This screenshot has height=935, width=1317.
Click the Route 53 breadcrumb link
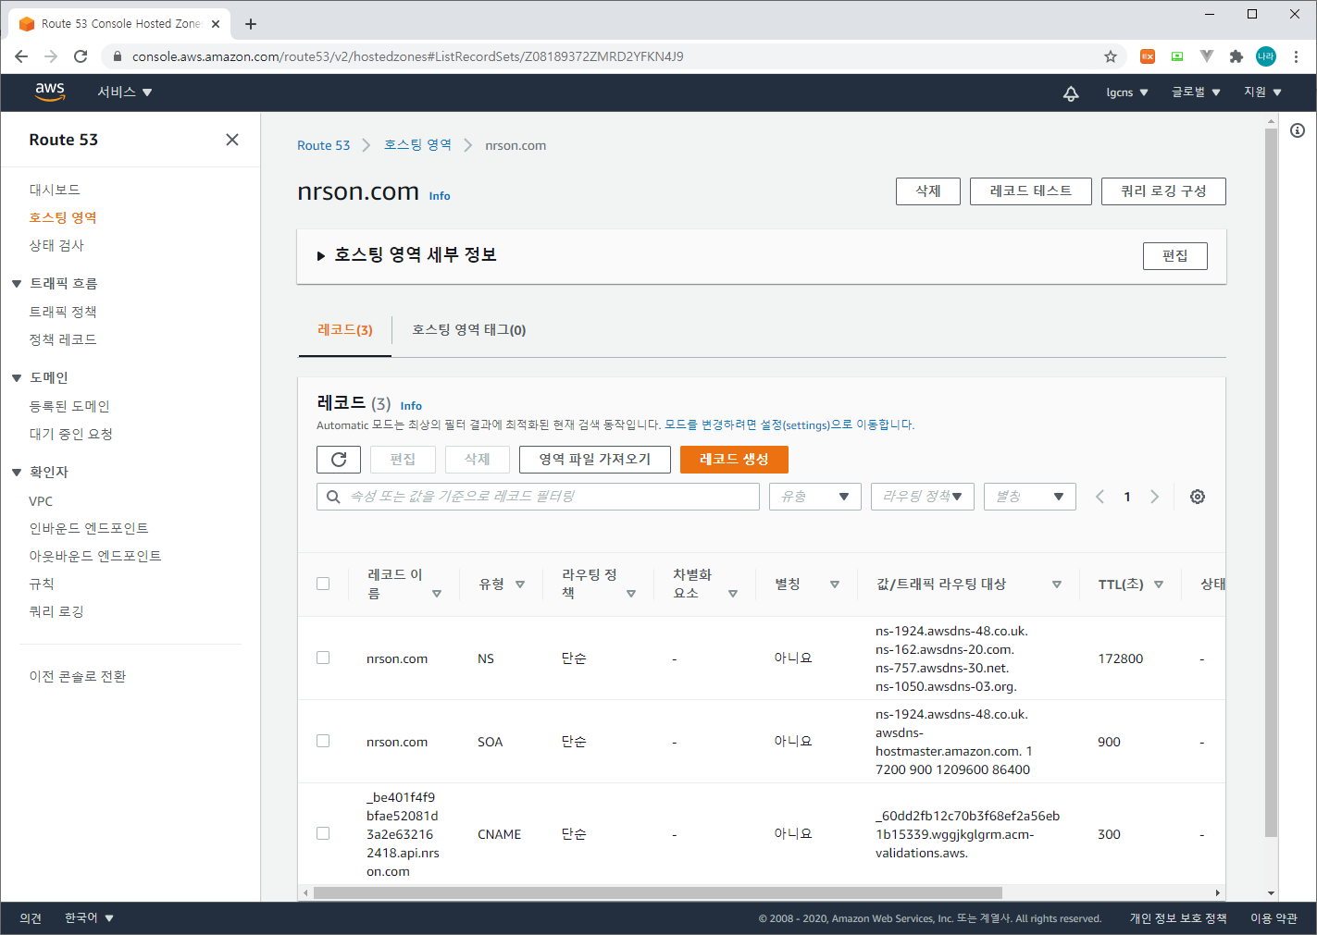(324, 145)
